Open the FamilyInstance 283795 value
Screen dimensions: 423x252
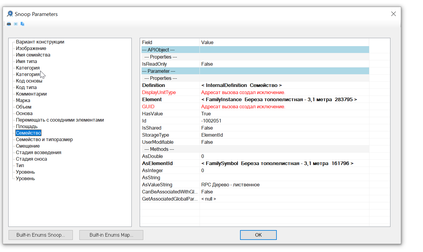point(279,99)
